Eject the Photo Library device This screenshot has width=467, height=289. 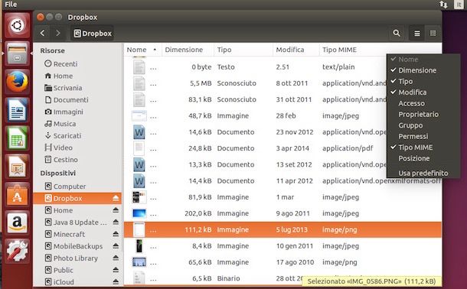click(116, 258)
